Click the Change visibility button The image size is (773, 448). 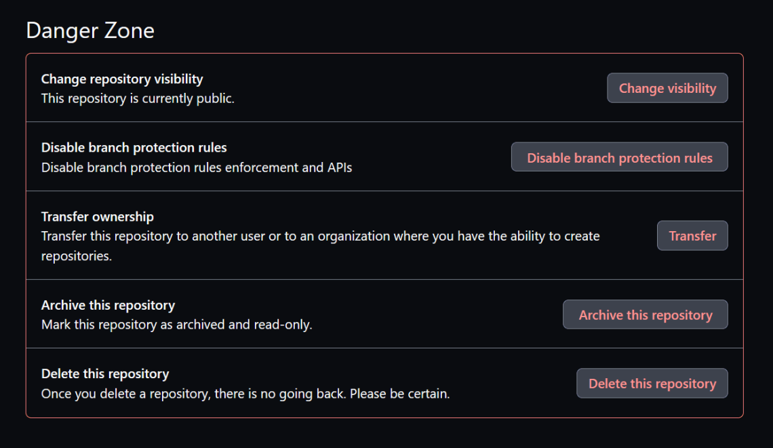coord(667,87)
